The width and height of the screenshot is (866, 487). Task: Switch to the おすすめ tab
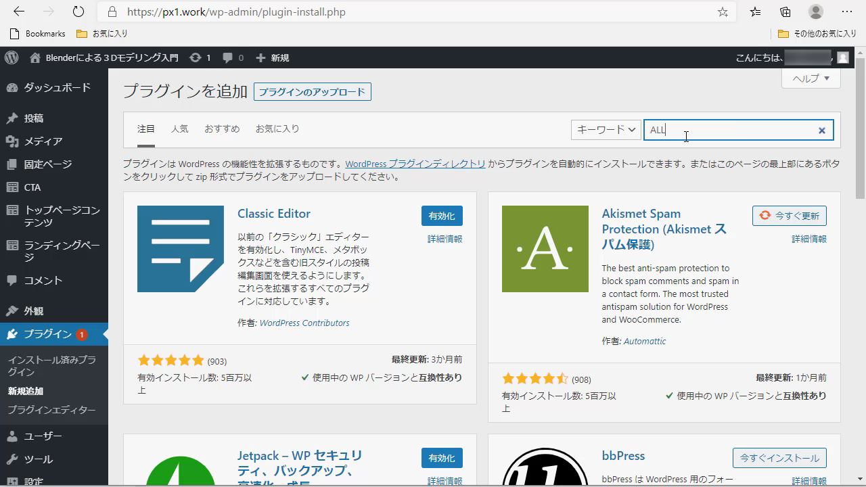pos(222,129)
